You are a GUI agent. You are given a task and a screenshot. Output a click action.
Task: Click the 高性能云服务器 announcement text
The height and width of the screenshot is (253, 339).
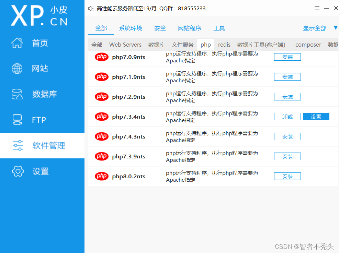tap(151, 9)
